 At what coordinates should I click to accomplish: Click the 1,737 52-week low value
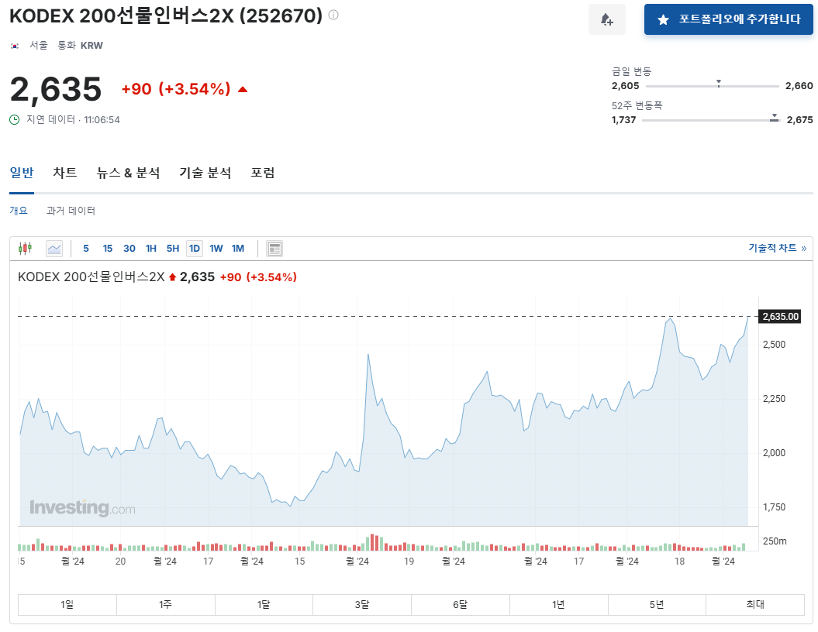(623, 120)
